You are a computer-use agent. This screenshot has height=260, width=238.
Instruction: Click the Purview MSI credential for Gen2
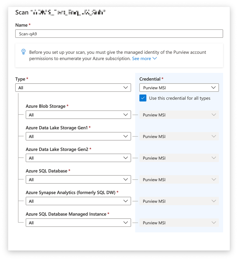pyautogui.click(x=179, y=158)
